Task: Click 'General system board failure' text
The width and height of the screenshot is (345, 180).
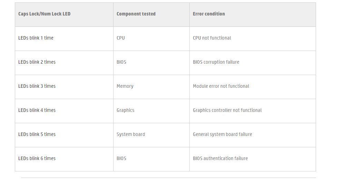Action: click(222, 134)
